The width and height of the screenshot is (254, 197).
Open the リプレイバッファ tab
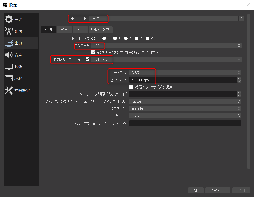point(100,29)
